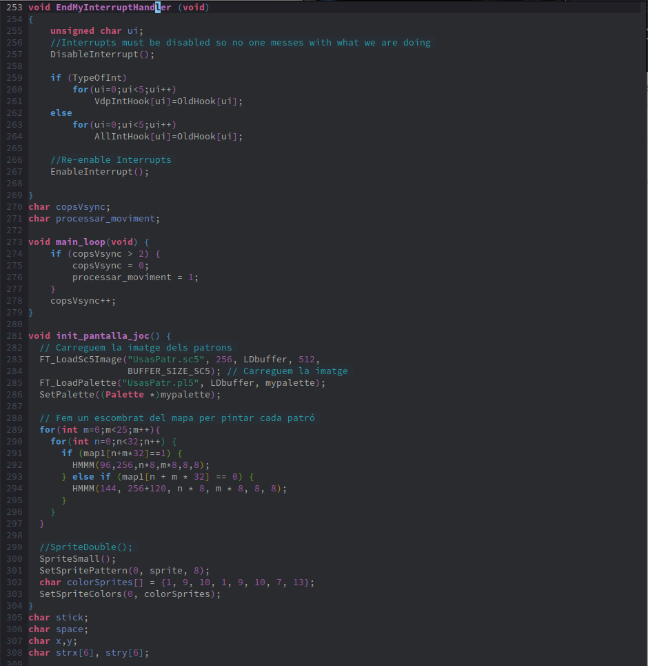Click VdpIntHook[ui]=OldHook[ui] assignment
648x666 pixels.
tap(168, 101)
